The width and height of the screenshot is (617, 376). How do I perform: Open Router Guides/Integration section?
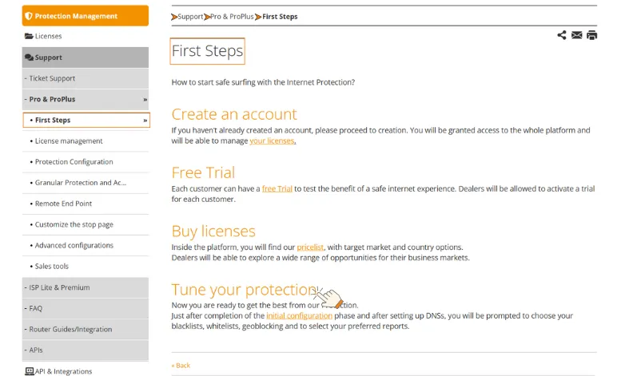[x=86, y=329]
